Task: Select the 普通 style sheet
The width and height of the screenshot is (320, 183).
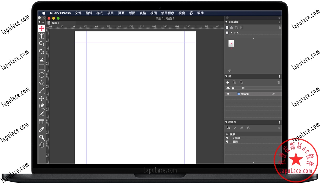Action: [x=235, y=142]
